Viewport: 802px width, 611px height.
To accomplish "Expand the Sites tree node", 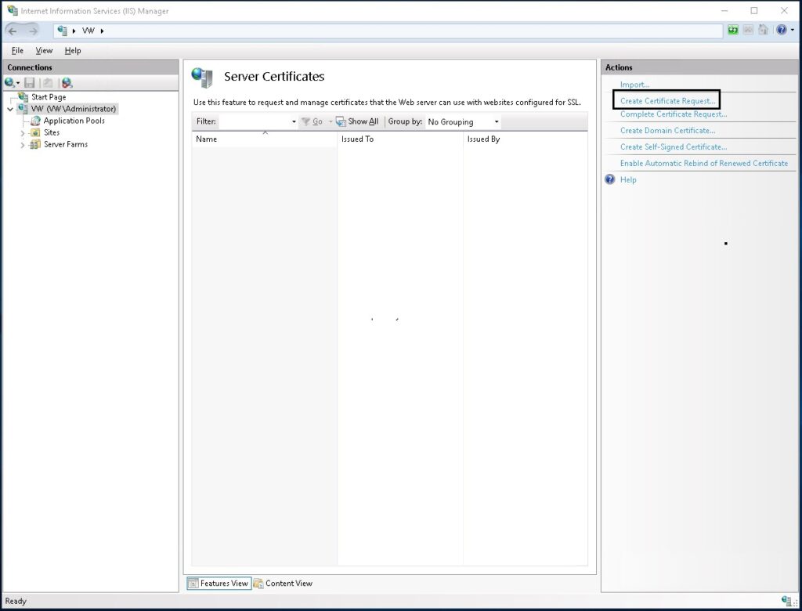I will [23, 133].
